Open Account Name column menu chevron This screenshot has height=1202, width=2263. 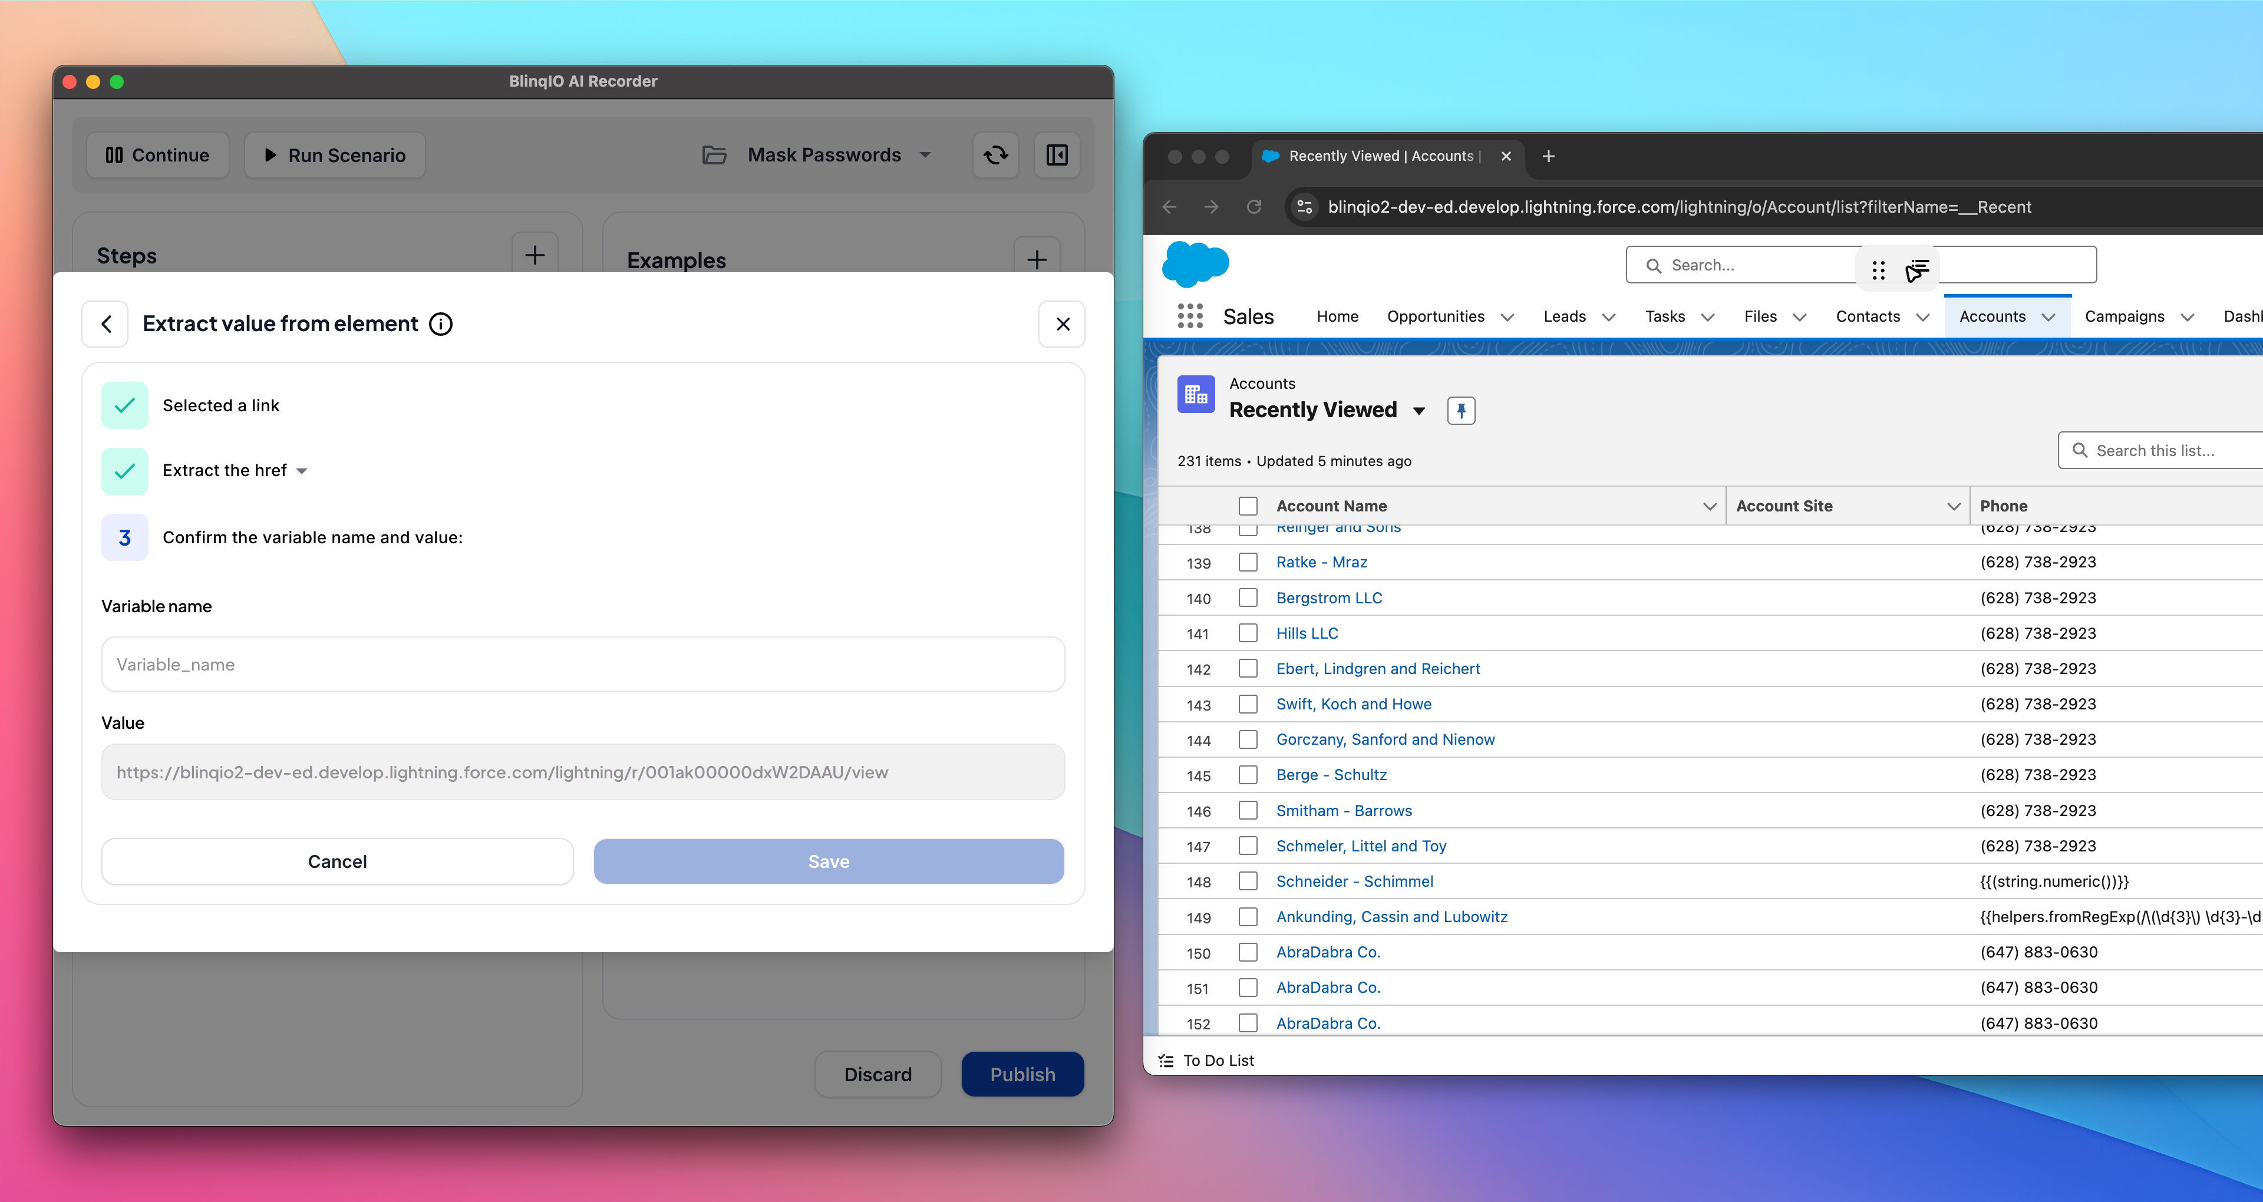click(x=1710, y=506)
